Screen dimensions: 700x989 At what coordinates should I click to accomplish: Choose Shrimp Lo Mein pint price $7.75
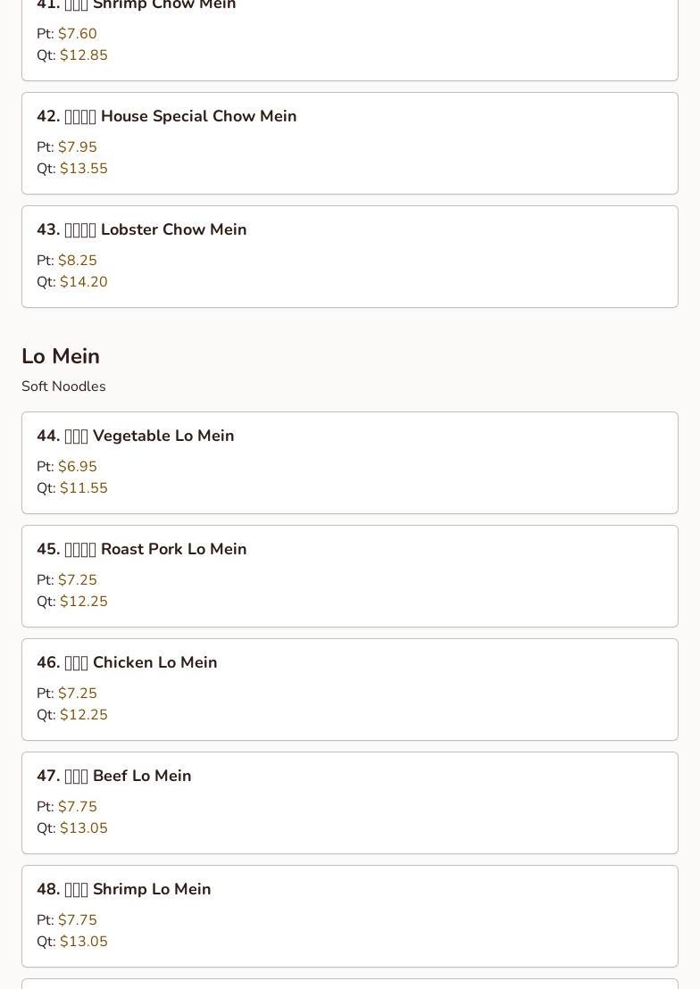(x=78, y=920)
